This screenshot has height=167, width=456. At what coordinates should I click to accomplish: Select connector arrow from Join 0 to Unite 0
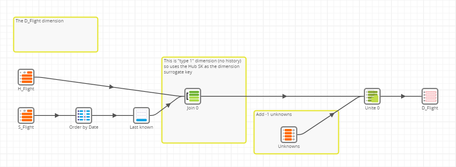(x=285, y=96)
